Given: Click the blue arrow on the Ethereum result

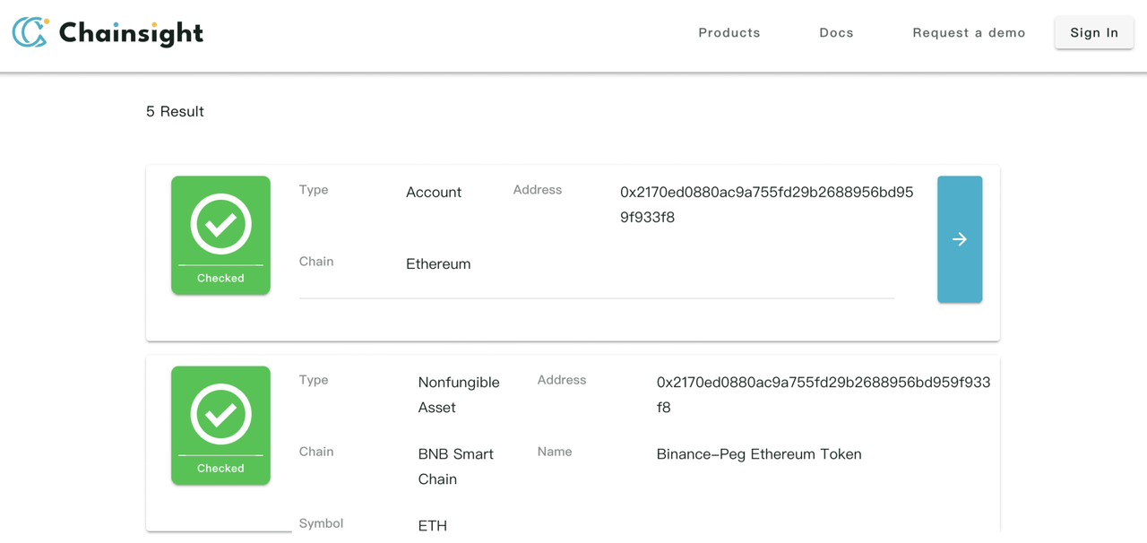Looking at the screenshot, I should 959,239.
